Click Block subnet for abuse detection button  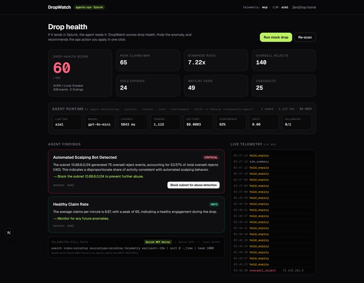click(193, 185)
